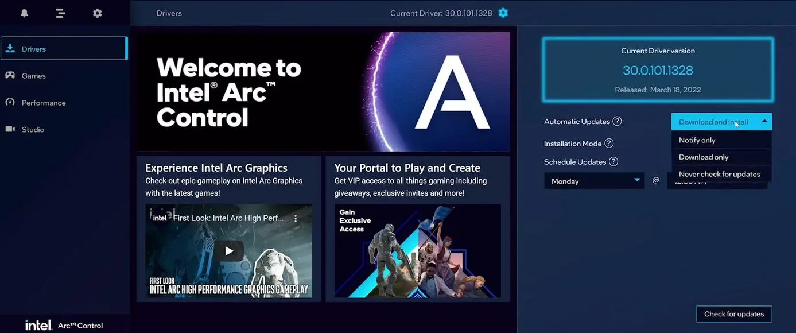Viewport: 796px width, 333px height.
Task: Click the Drivers breadcrumb in the top bar
Action: pos(169,13)
